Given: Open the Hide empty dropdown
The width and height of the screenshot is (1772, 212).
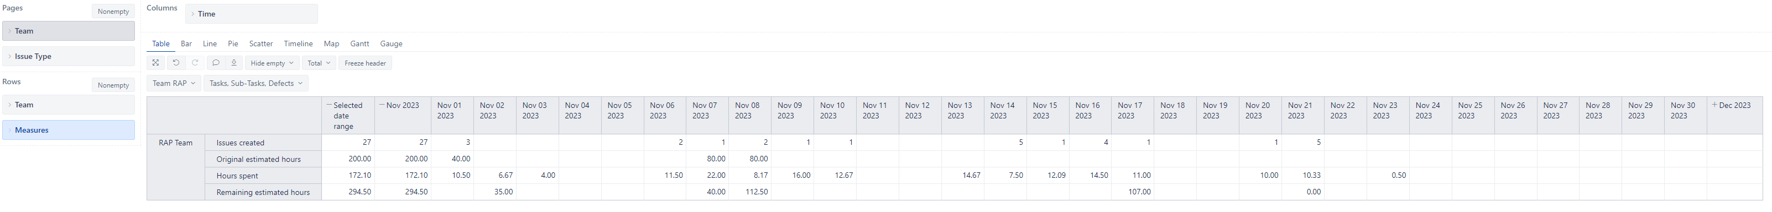Looking at the screenshot, I should 272,63.
